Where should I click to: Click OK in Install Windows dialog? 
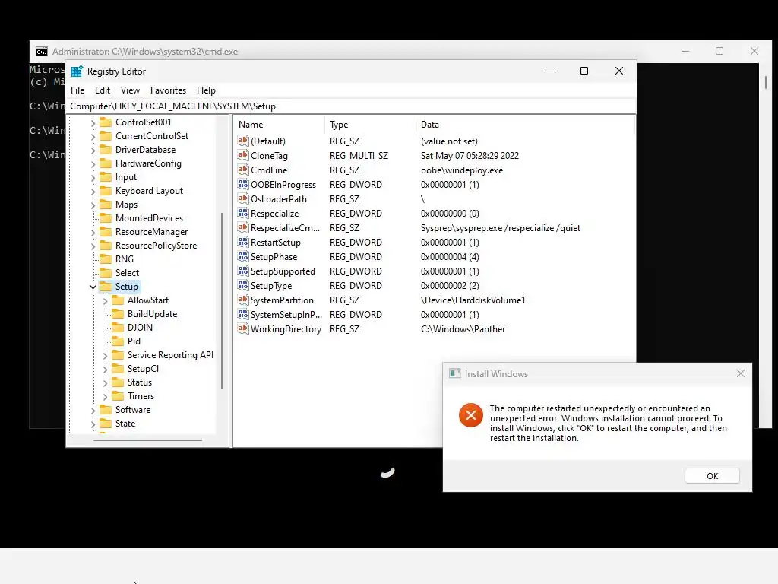712,476
